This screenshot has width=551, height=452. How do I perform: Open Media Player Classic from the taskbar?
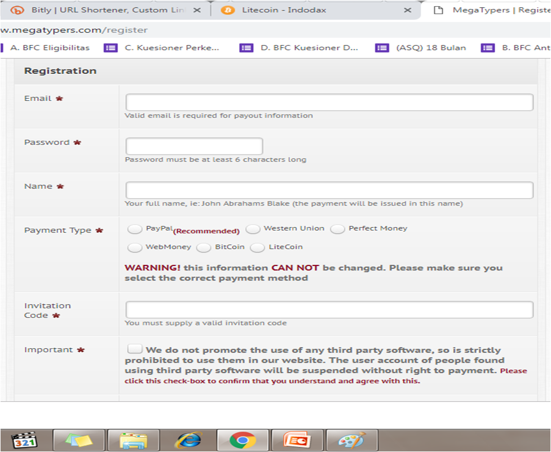pyautogui.click(x=24, y=440)
